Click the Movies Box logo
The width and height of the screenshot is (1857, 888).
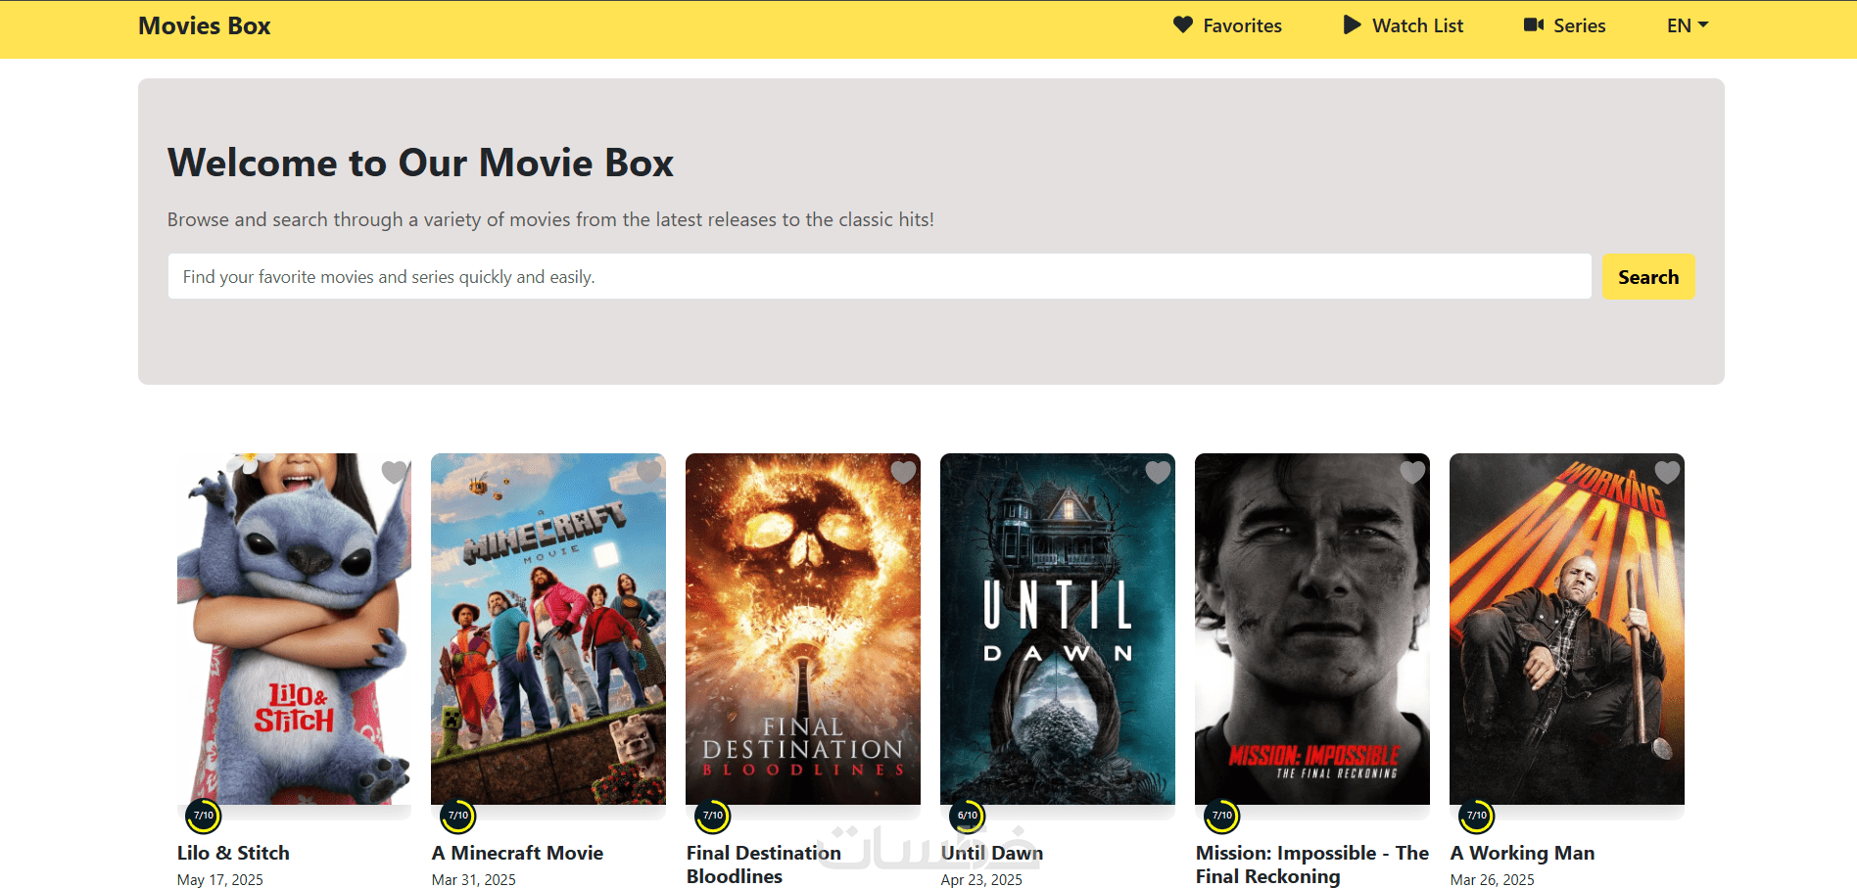(204, 25)
